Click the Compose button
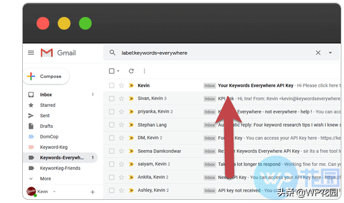 (x=46, y=76)
